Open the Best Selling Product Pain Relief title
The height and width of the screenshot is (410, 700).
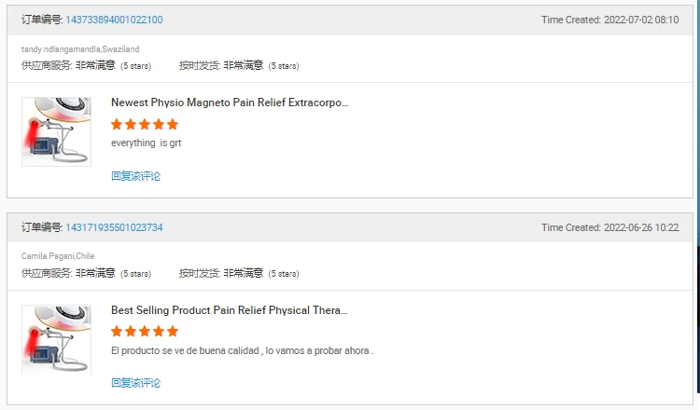click(230, 310)
